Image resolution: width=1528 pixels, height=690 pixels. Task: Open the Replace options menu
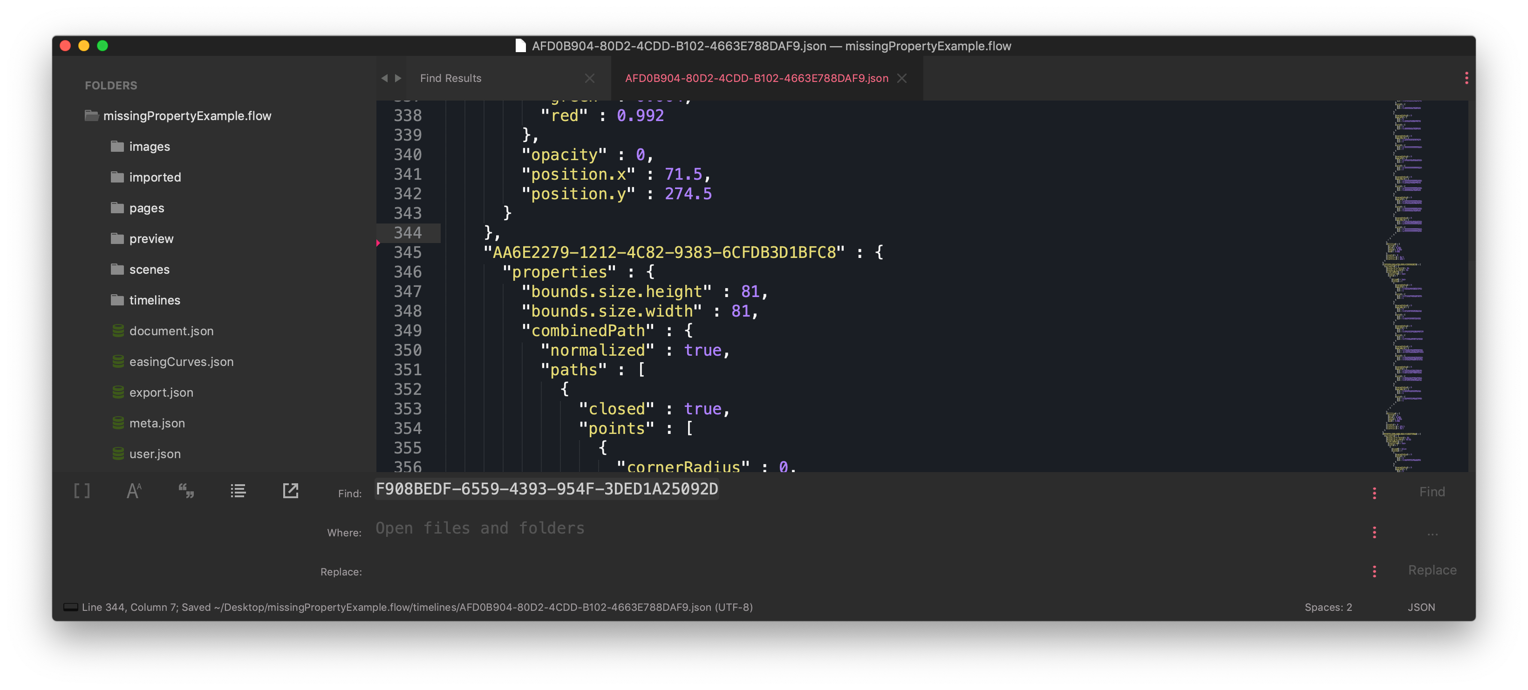pos(1375,571)
